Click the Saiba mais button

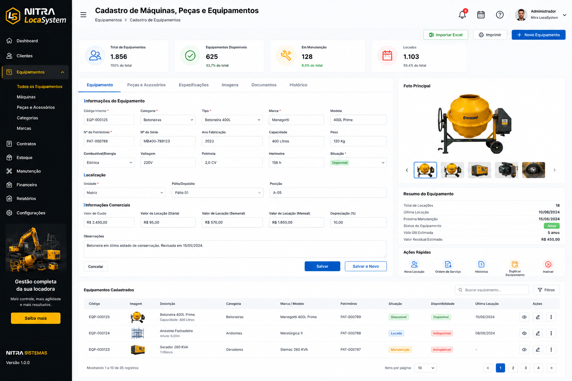pyautogui.click(x=36, y=318)
